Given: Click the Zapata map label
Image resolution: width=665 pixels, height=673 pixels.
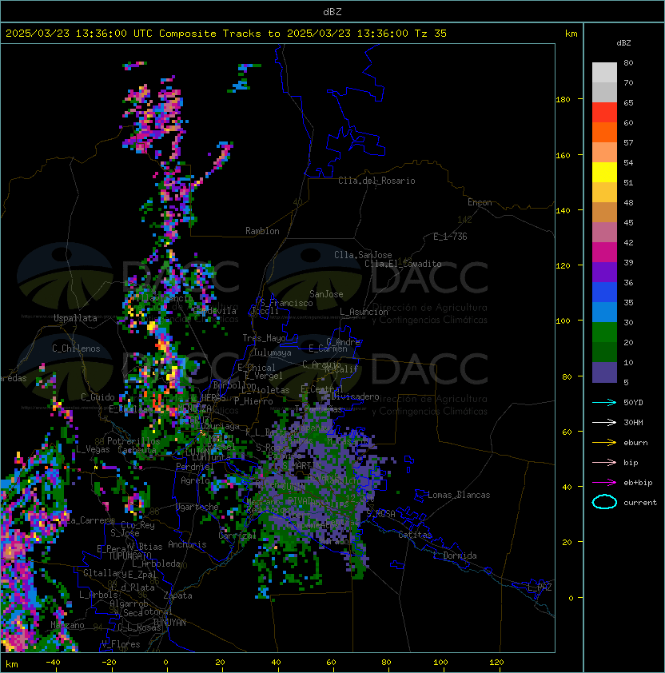Looking at the screenshot, I should (177, 595).
